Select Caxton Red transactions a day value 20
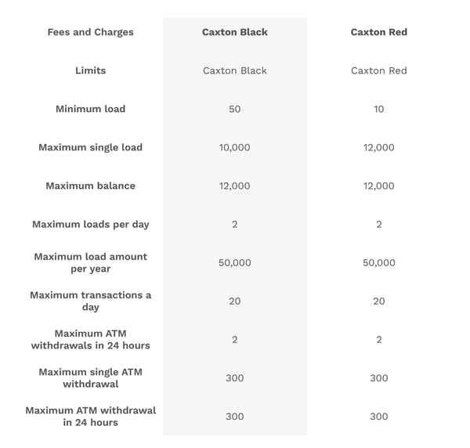The height and width of the screenshot is (448, 470). coord(379,301)
